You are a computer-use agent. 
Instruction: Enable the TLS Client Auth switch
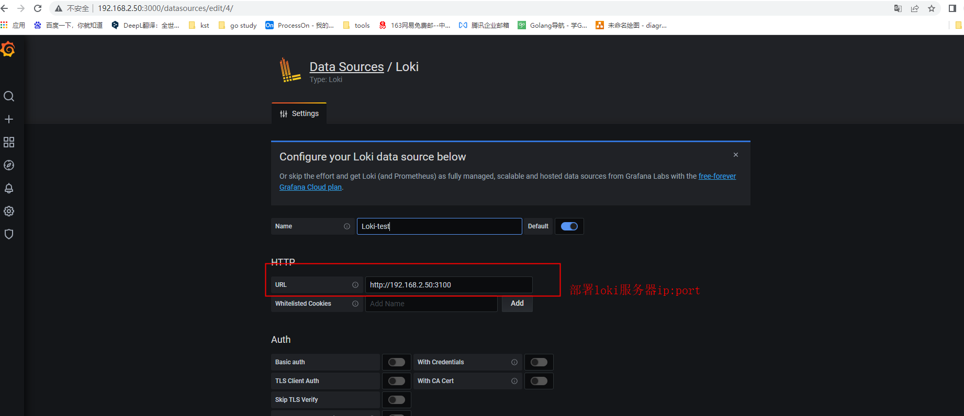pos(397,381)
